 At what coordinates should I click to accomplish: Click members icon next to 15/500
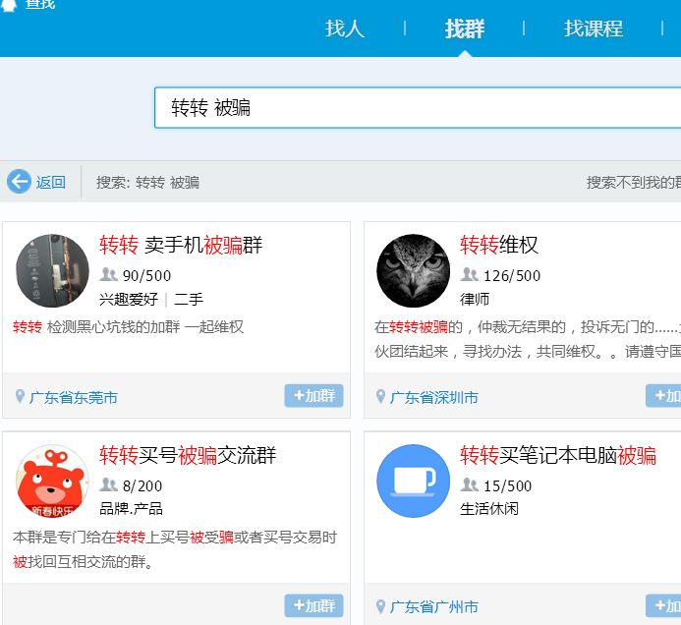pyautogui.click(x=469, y=484)
